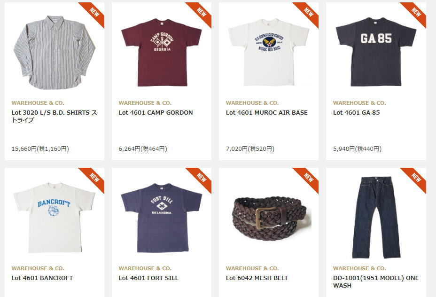
Task: Click the DD-1001(1951 MODEL) ONE WASH title
Action: coord(376,281)
